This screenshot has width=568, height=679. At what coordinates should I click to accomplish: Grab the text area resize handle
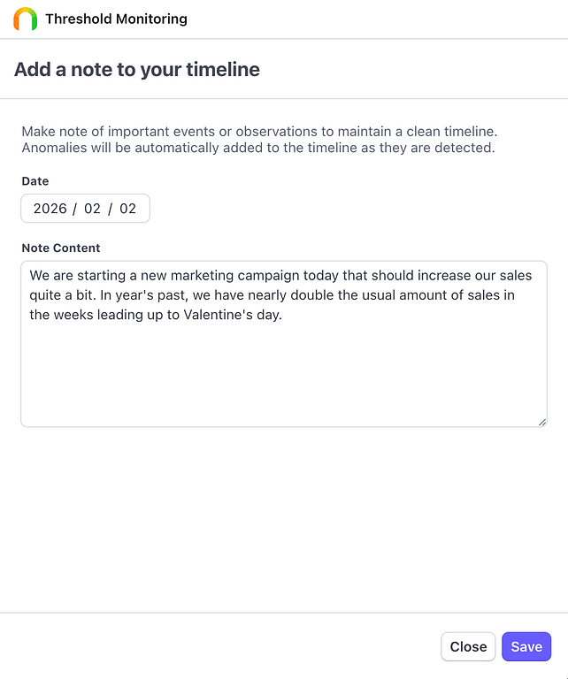coord(541,422)
